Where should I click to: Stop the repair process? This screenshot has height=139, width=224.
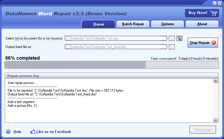click(203, 42)
